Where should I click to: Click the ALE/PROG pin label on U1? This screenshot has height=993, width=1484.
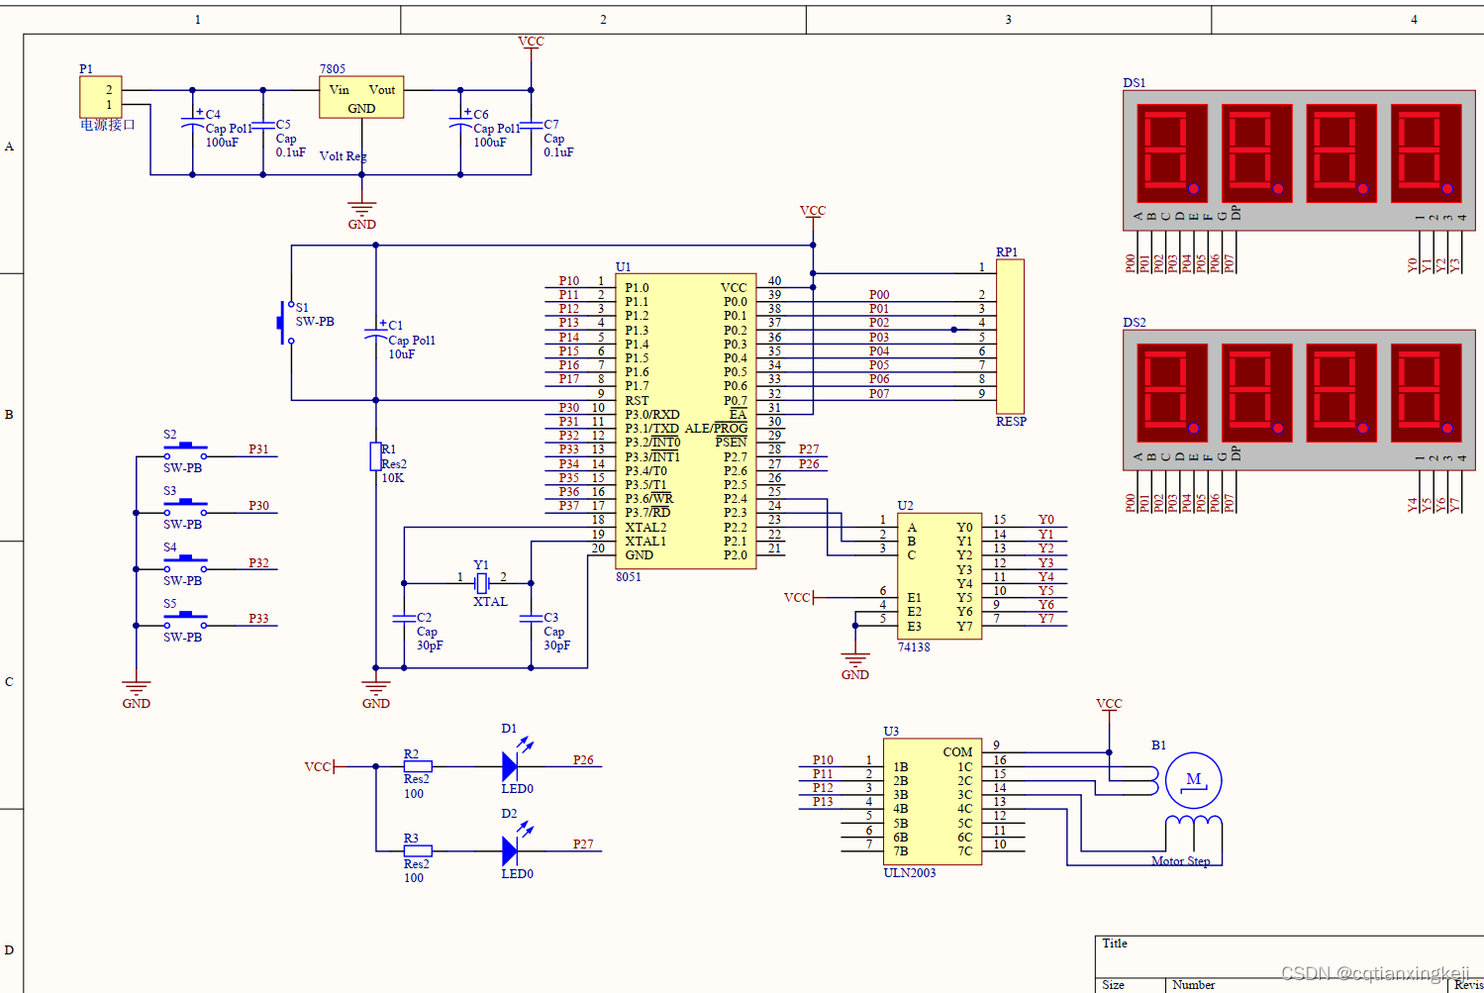716,429
